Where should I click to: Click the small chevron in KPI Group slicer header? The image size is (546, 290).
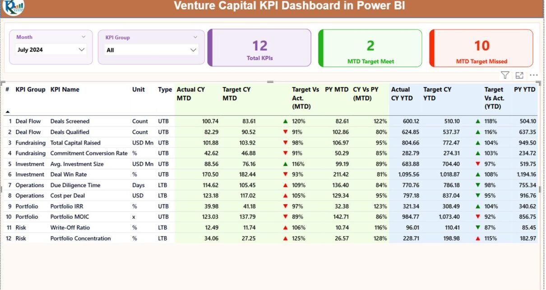coord(195,37)
